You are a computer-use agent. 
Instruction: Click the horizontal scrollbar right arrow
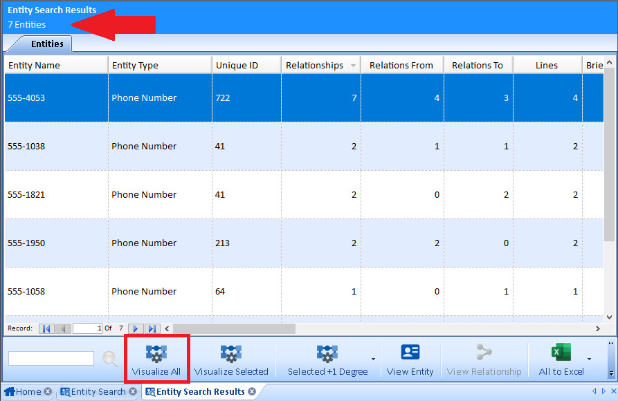(x=598, y=328)
